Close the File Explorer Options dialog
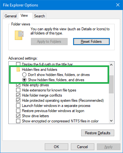This screenshot has height=153, width=123. point(118,5)
